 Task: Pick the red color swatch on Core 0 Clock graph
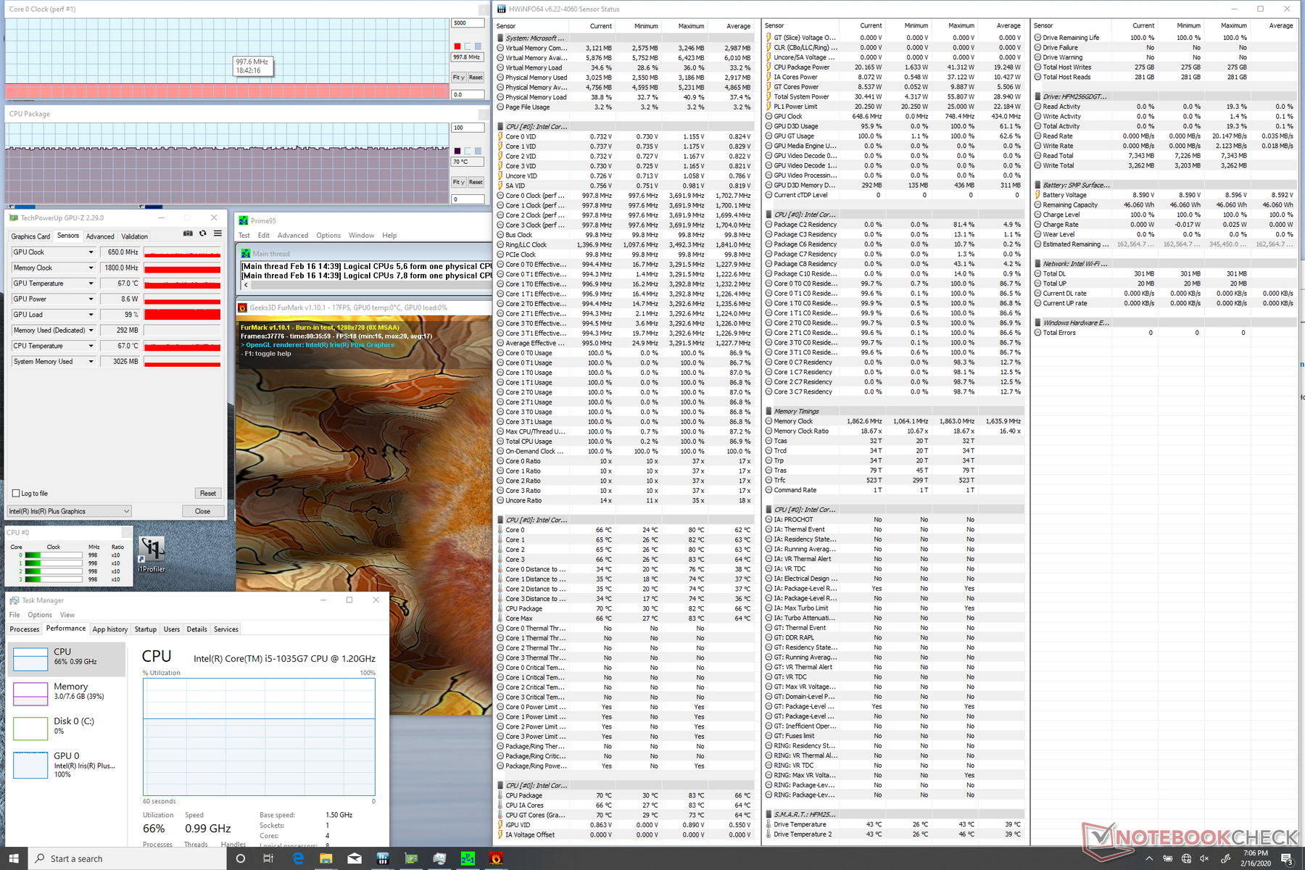(457, 46)
